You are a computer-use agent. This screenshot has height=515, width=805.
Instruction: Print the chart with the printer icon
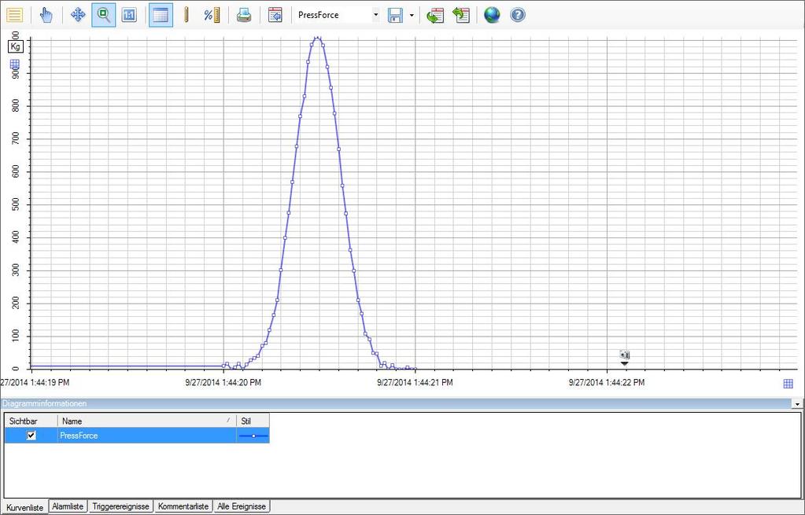[244, 15]
